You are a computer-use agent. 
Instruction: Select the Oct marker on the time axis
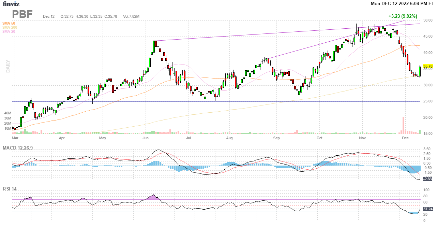[x=319, y=138]
